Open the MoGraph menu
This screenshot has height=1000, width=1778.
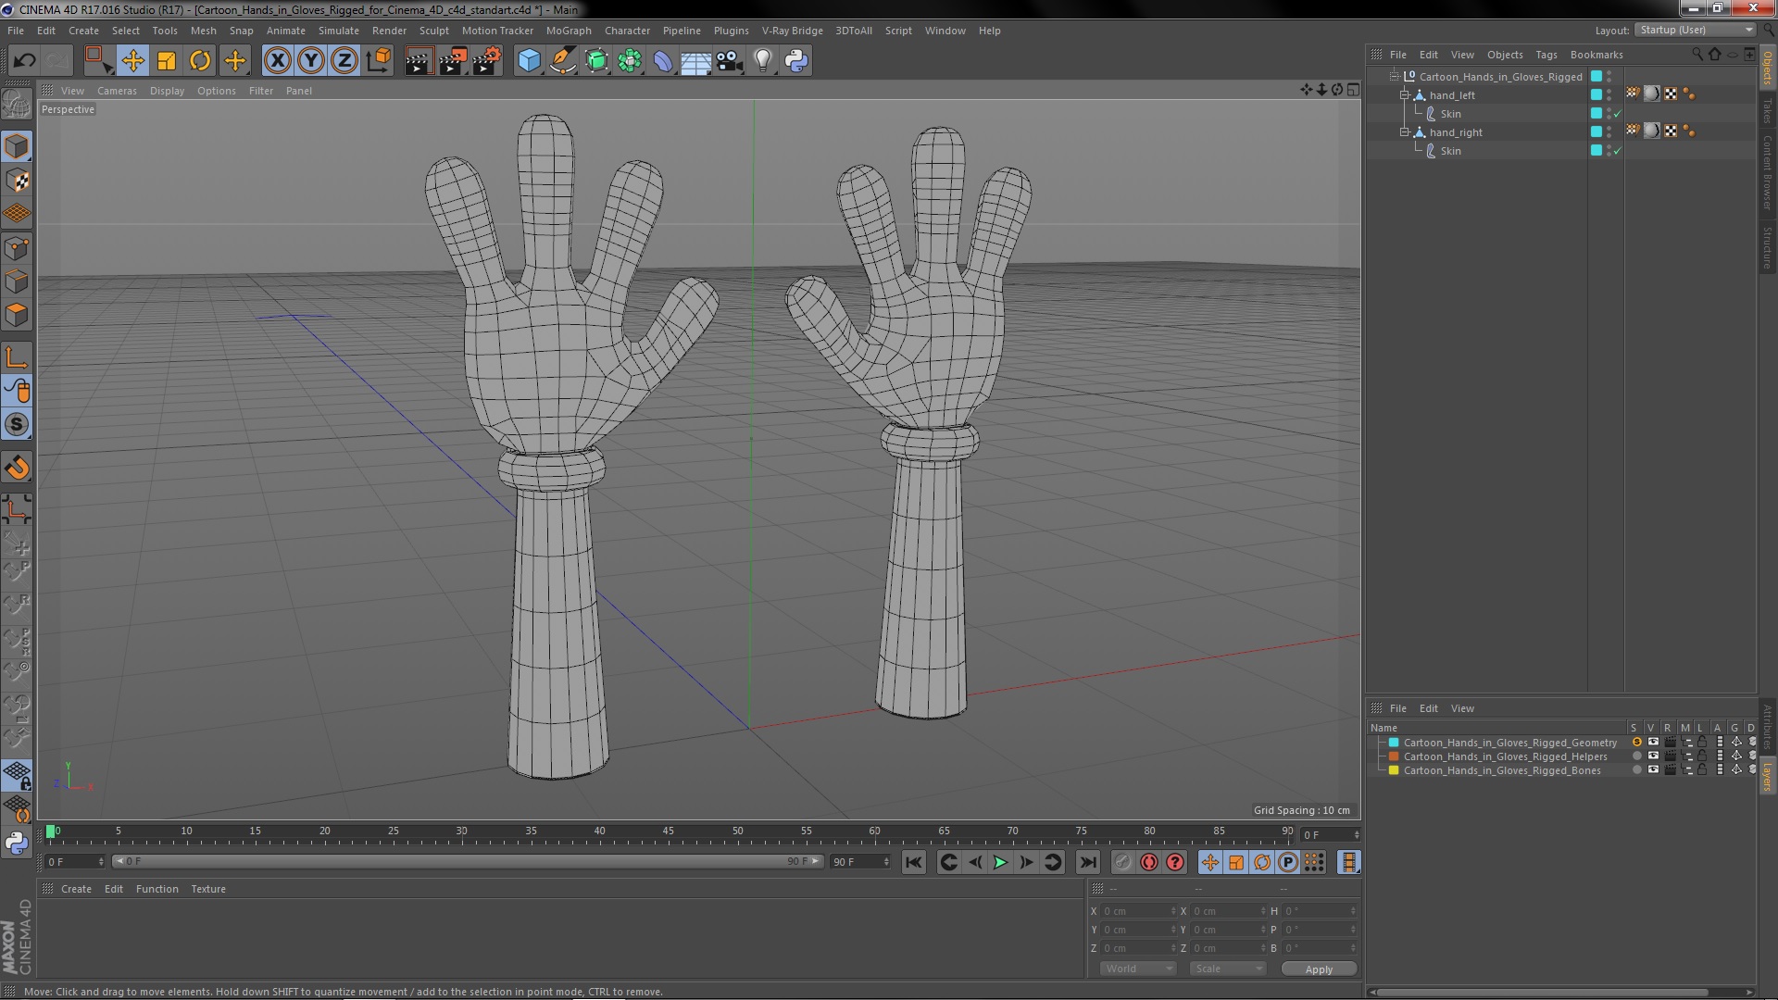coord(569,31)
